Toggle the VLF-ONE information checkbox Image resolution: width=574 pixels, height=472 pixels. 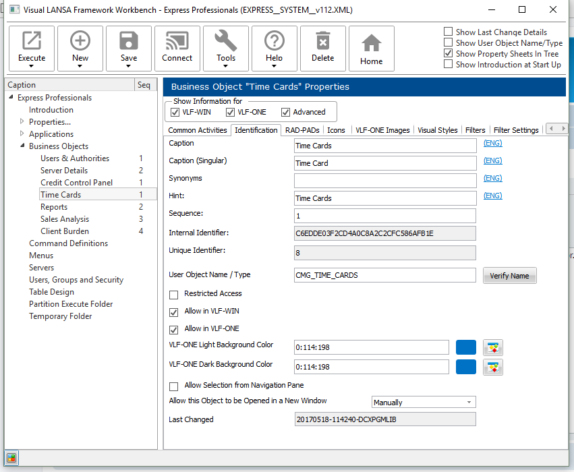(x=230, y=113)
